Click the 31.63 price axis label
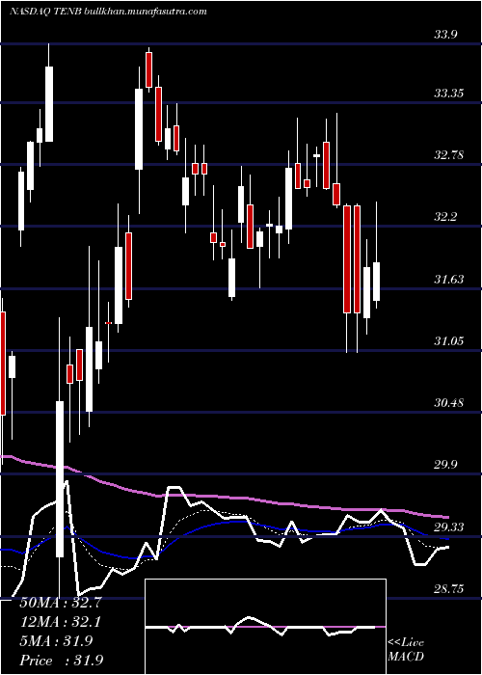 pos(449,280)
